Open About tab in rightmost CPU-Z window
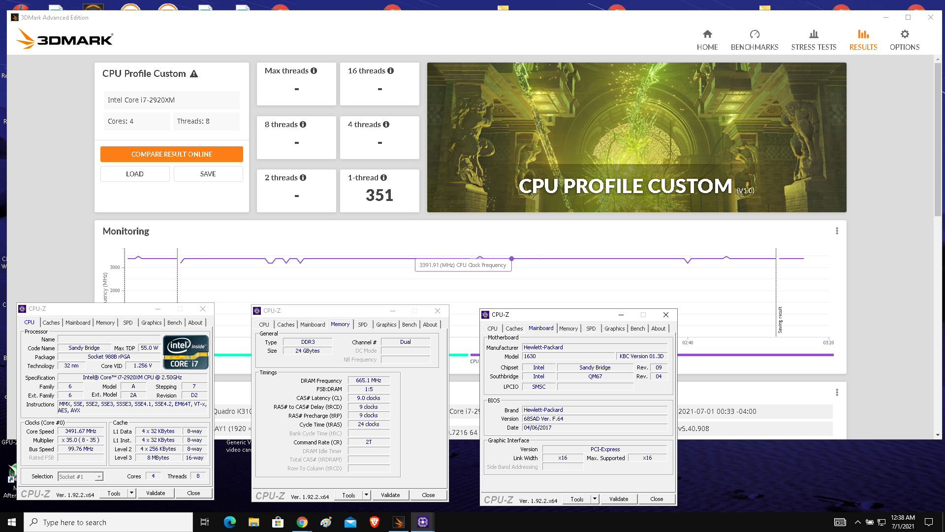 coord(659,329)
